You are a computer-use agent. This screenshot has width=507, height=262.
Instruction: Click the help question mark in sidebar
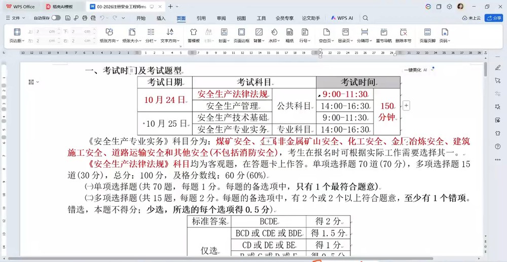(x=498, y=146)
